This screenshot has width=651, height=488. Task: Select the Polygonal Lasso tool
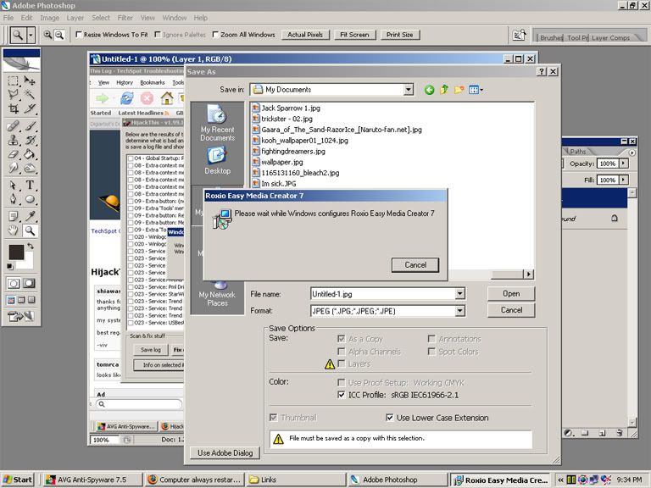click(x=14, y=95)
